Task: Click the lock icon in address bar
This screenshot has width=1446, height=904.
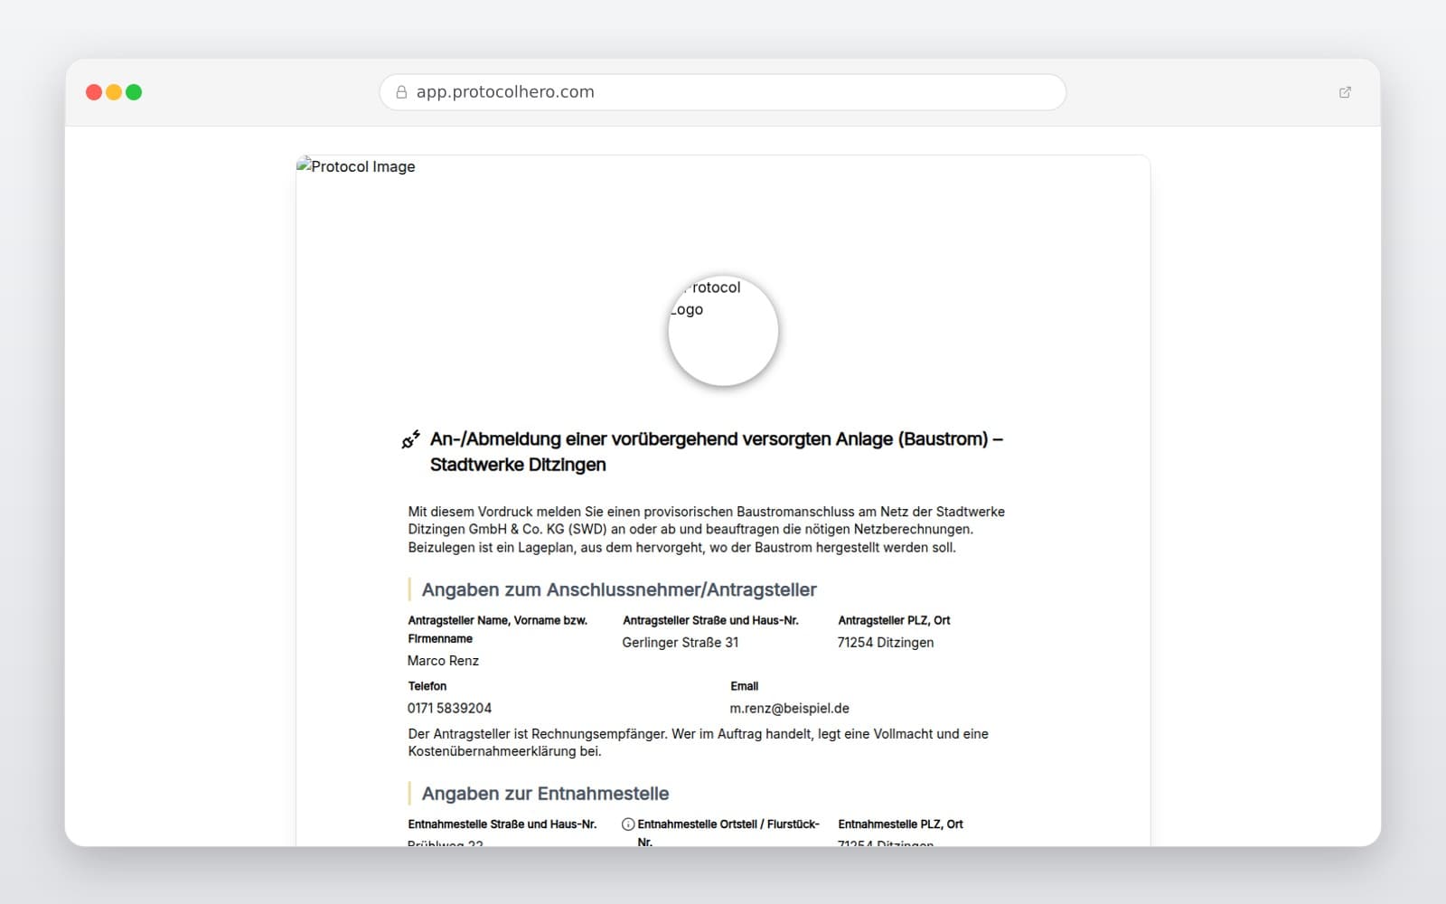Action: tap(401, 92)
